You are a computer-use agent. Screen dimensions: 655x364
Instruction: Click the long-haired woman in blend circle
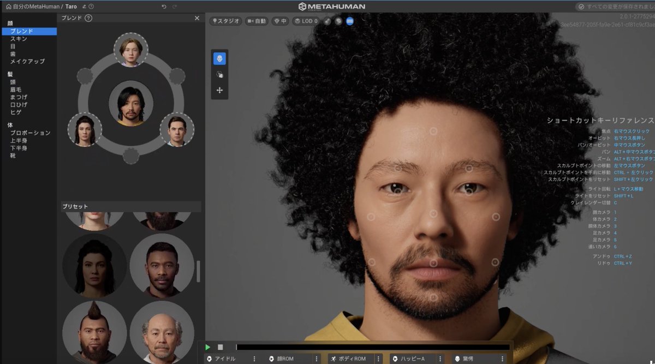coord(85,129)
